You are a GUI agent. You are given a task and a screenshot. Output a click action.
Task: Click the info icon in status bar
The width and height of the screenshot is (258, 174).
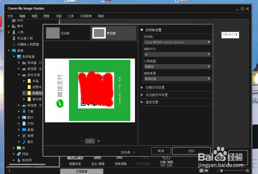click(9, 171)
